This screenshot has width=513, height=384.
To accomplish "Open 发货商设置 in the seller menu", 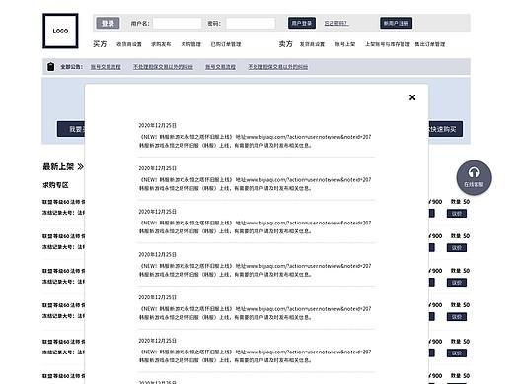I will 312,44.
